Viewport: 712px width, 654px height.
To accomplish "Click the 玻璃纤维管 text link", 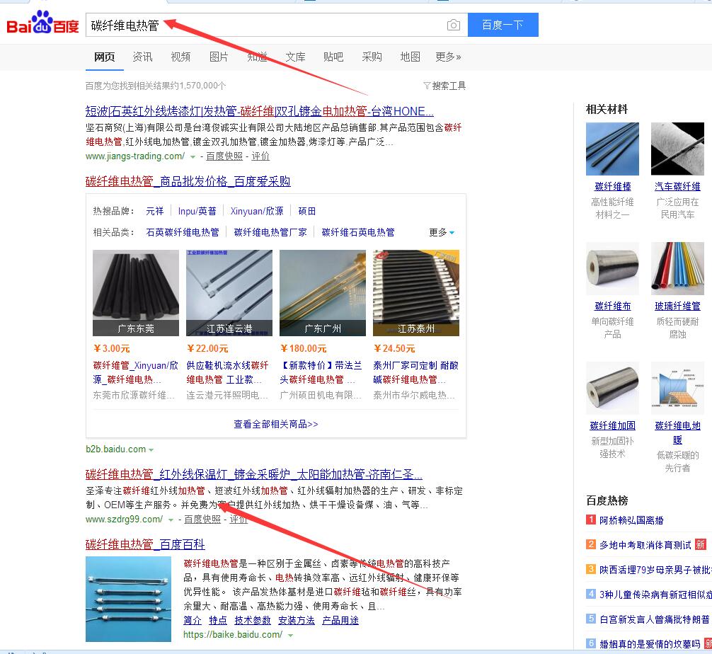I will click(x=677, y=306).
